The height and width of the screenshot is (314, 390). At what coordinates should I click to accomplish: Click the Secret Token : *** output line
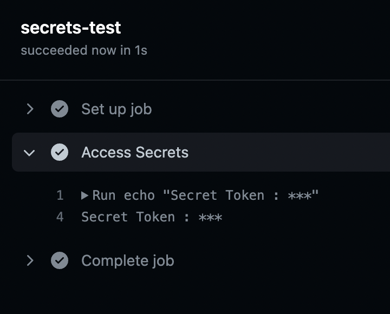click(x=152, y=217)
